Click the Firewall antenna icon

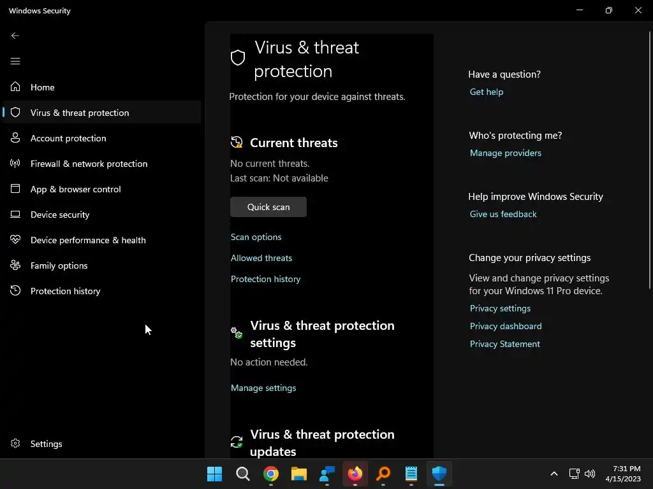point(15,163)
